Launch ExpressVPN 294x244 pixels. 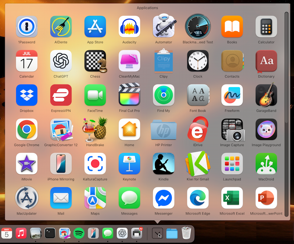pyautogui.click(x=61, y=95)
